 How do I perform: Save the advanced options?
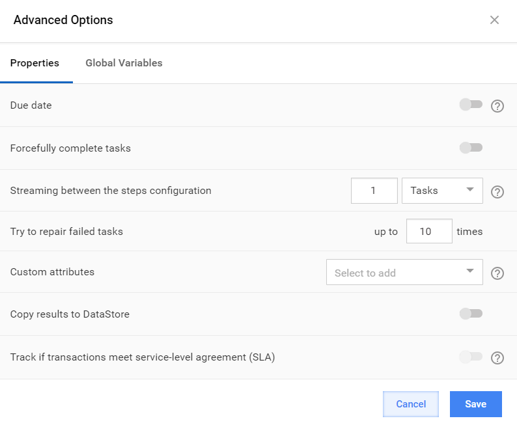(x=476, y=404)
